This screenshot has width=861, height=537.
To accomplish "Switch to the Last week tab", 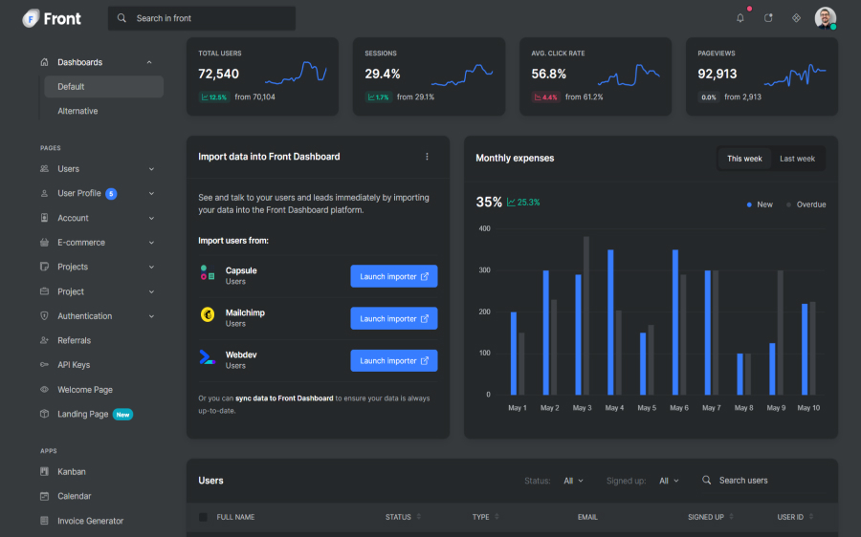I will click(x=797, y=159).
